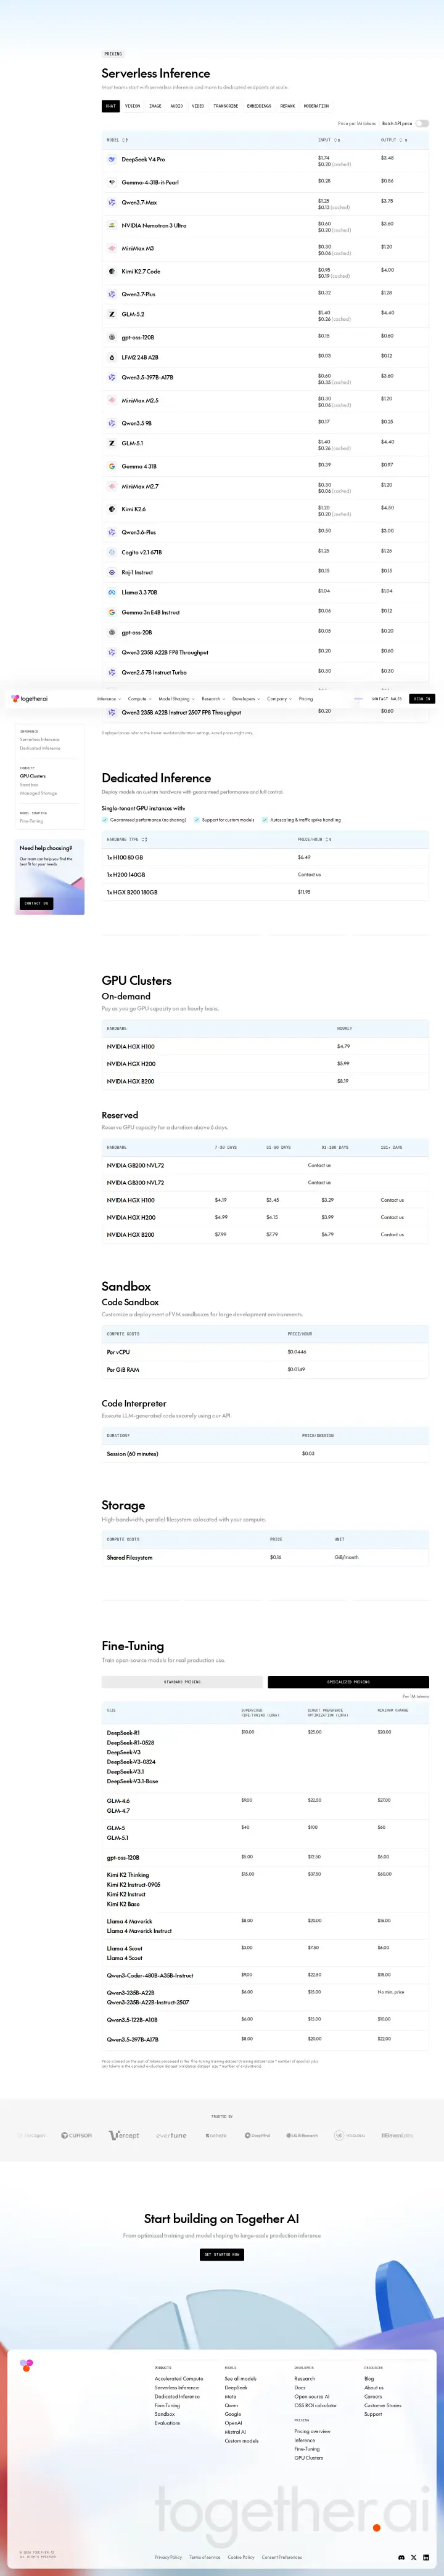This screenshot has width=444, height=2576.
Task: Expand Company menu in navigation bar
Action: click(x=279, y=699)
